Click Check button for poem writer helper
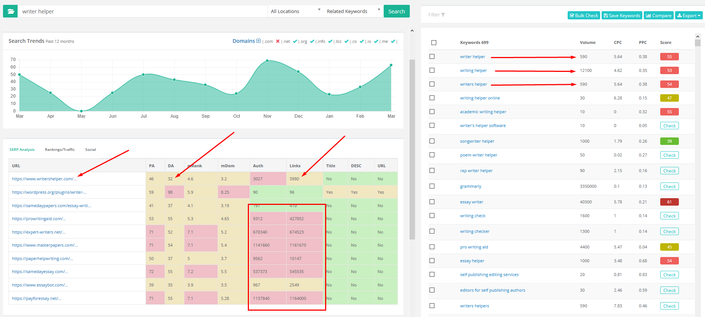 [669, 155]
